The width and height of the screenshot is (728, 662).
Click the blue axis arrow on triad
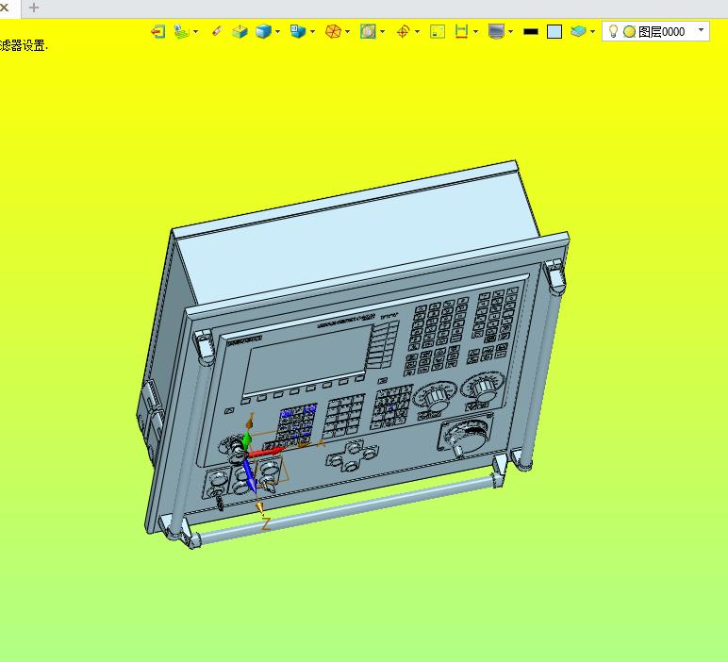tap(249, 476)
